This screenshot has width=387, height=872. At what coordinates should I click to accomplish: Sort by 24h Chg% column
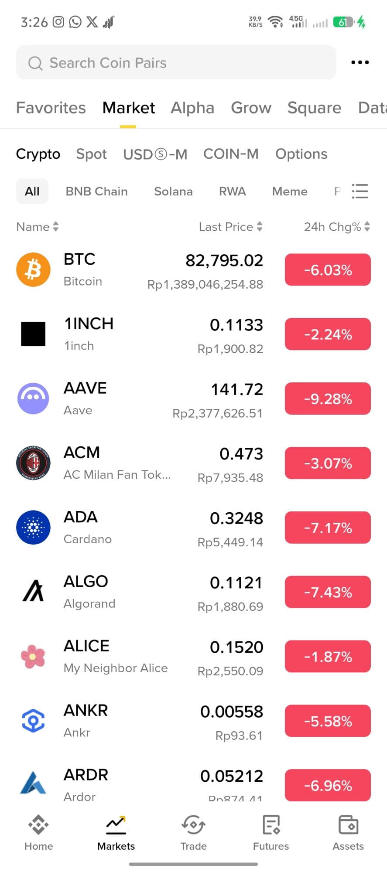(337, 227)
